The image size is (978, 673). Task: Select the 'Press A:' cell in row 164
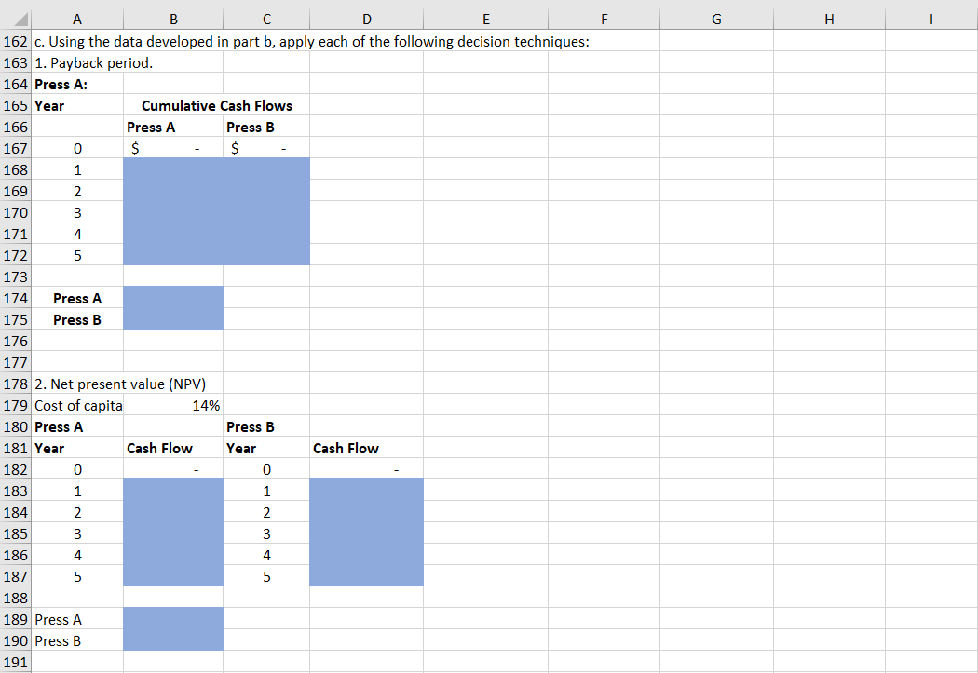coord(77,84)
